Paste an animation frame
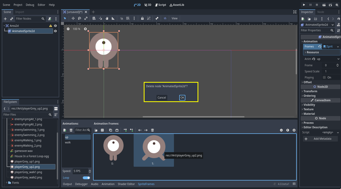The width and height of the screenshot is (341, 189). point(117,130)
